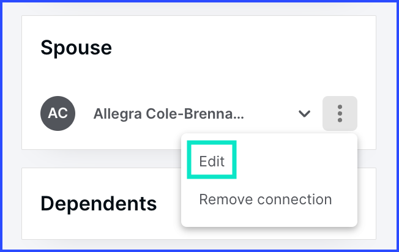This screenshot has height=252, width=399.
Task: Open the three-dot options menu for spouse
Action: [340, 113]
